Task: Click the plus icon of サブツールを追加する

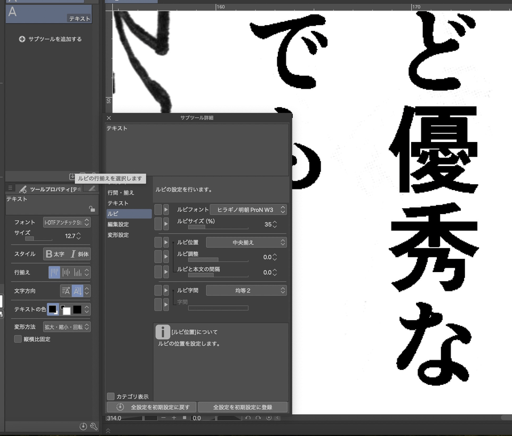Action: (22, 39)
